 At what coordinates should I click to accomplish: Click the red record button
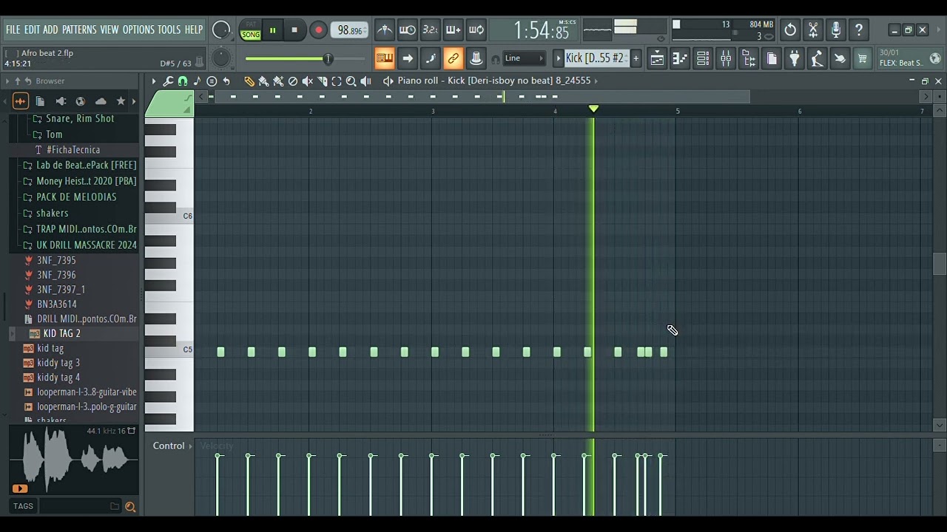point(318,30)
